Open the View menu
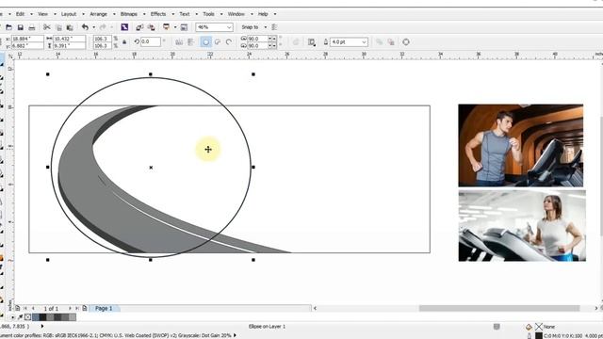Viewport: 603px width, 339px height. 42,14
